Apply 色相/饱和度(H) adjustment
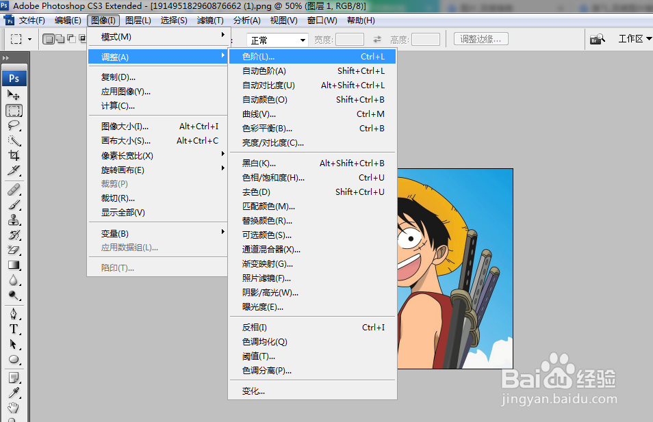The image size is (653, 422). tap(274, 177)
